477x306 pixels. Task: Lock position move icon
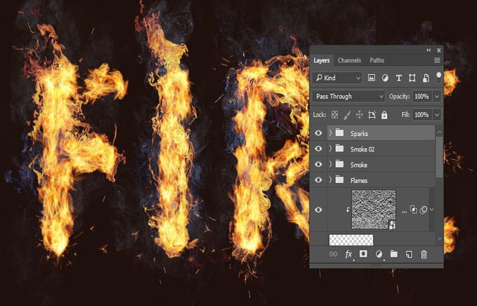point(359,115)
